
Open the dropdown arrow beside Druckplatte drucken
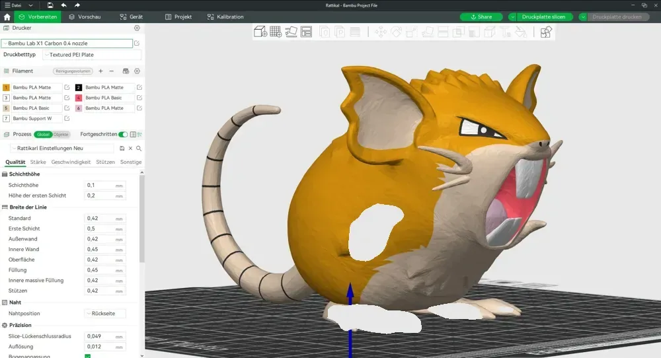pyautogui.click(x=582, y=17)
